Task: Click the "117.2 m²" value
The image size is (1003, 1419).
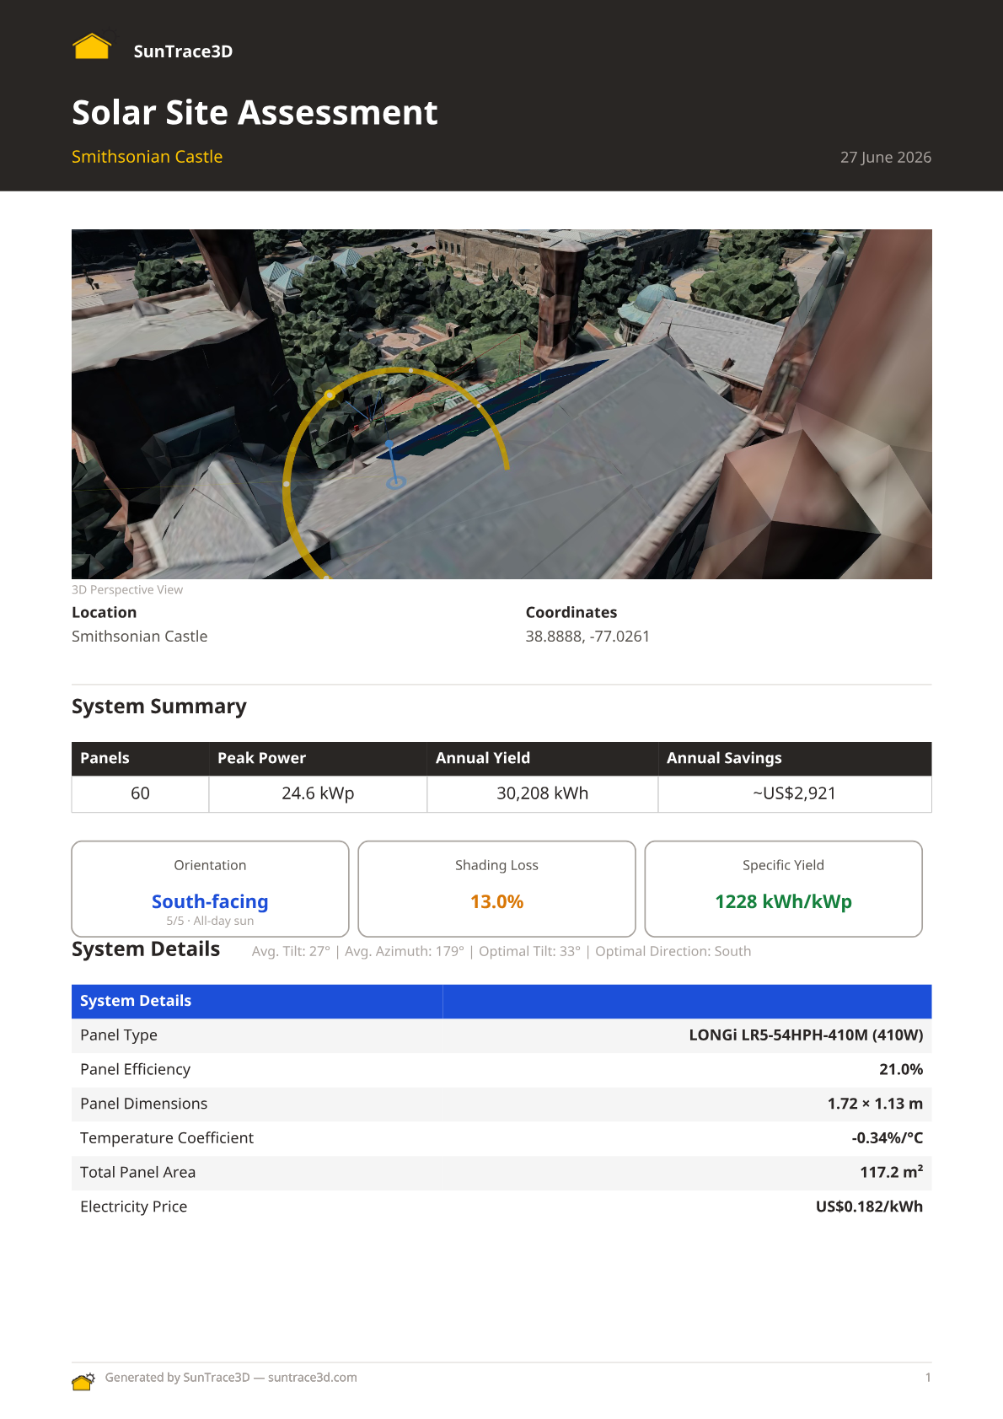Action: 891,1172
